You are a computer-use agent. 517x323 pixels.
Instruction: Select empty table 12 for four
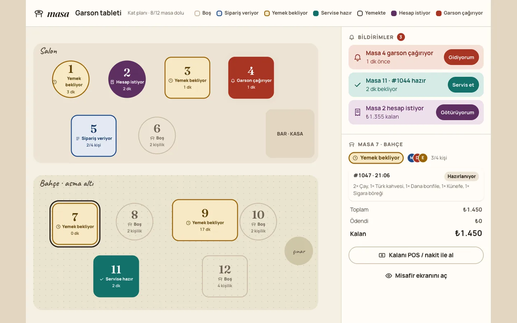[x=225, y=276]
